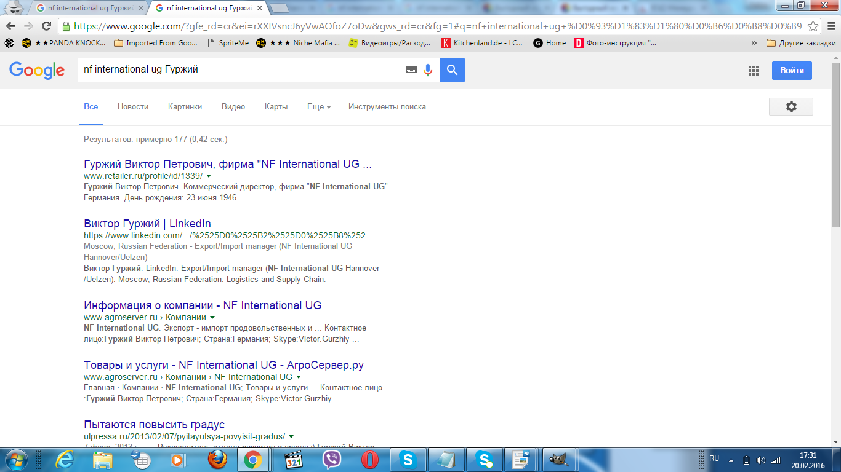
Task: Open a new Chrome tab
Action: click(280, 8)
